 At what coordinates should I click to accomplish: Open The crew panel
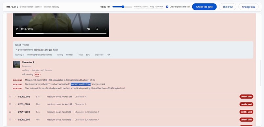coord(227,7)
